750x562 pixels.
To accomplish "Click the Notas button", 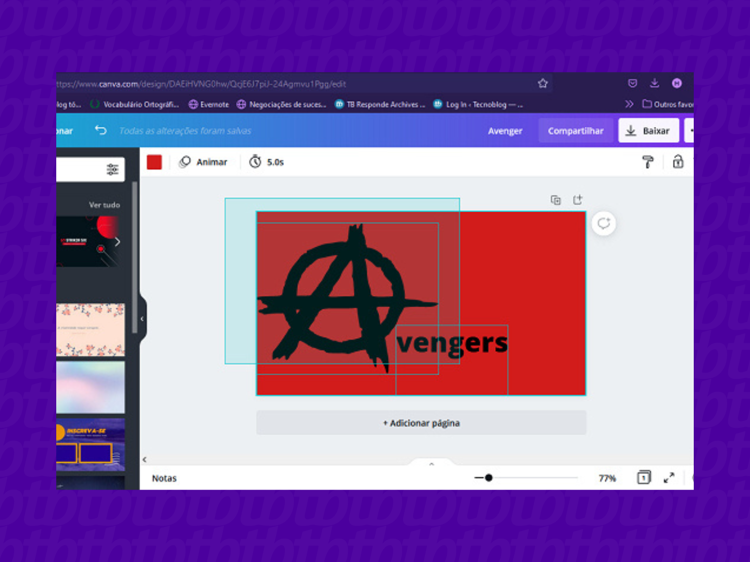I will pyautogui.click(x=164, y=478).
